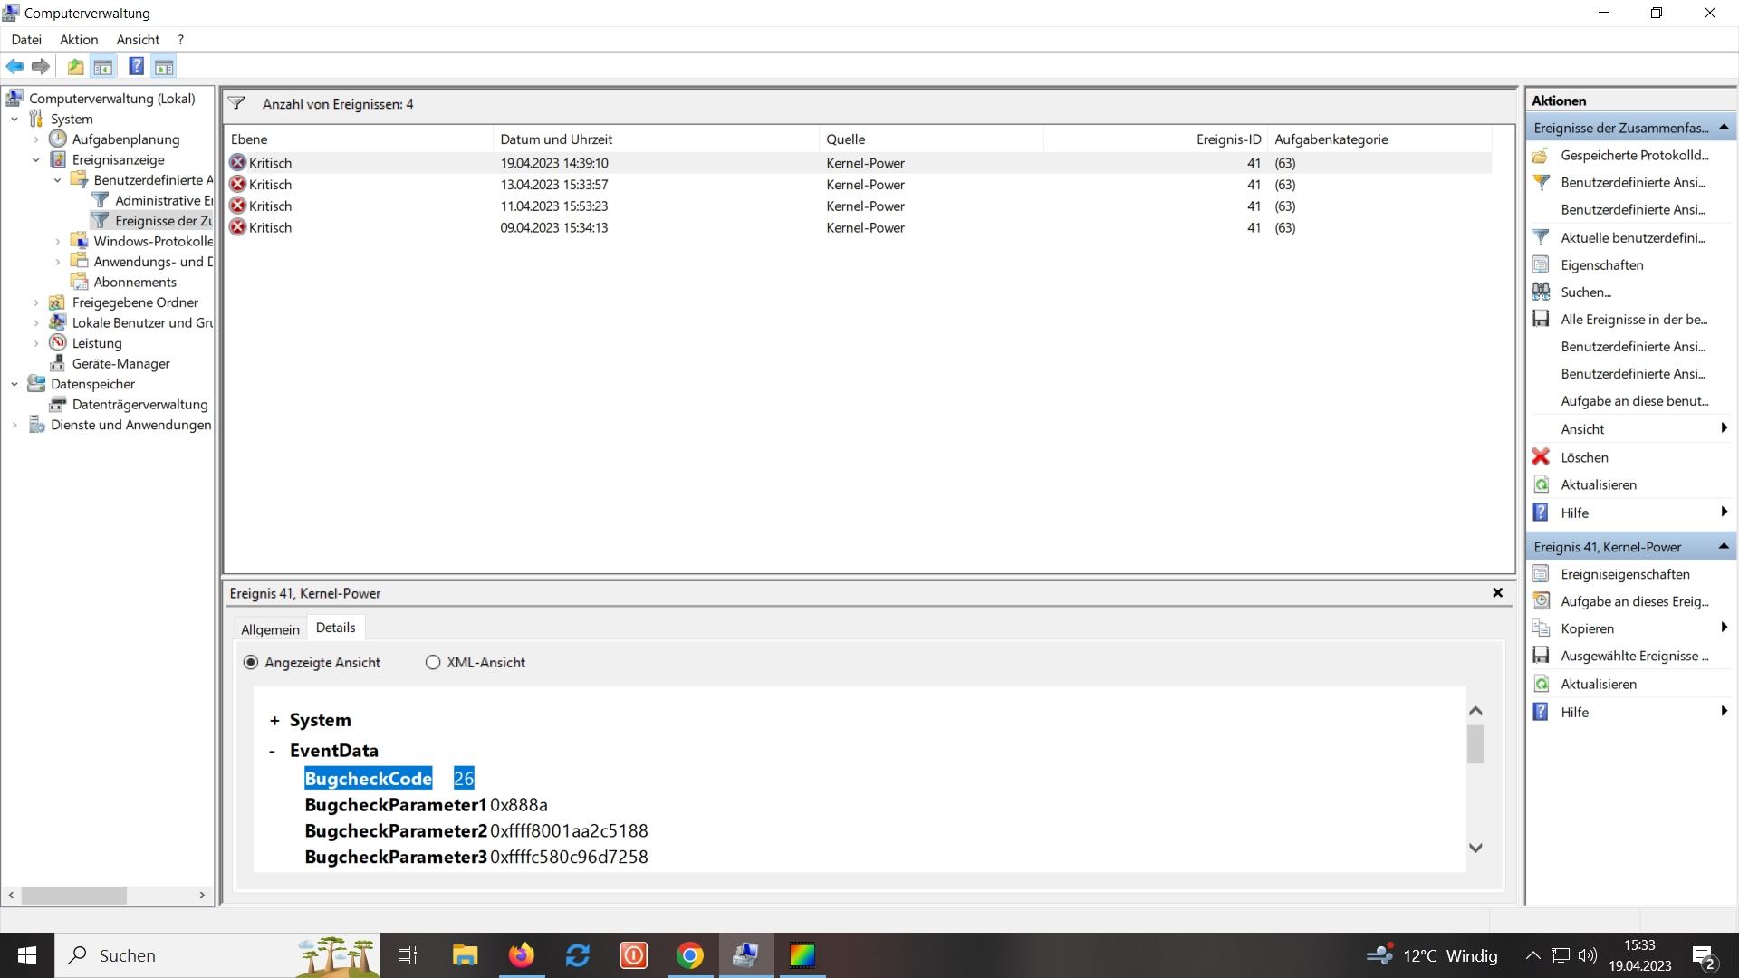Select the XML-Ansicht radio button

click(x=433, y=662)
